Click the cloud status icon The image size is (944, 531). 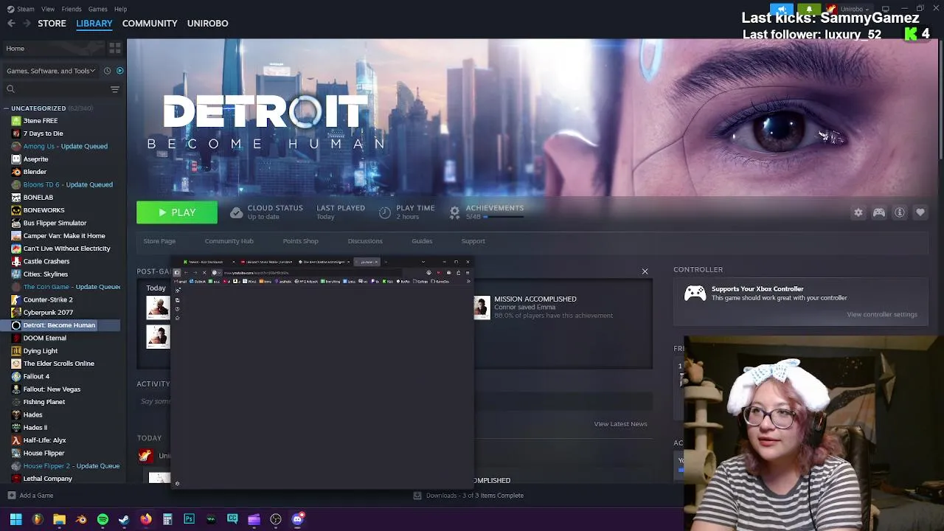click(x=236, y=212)
